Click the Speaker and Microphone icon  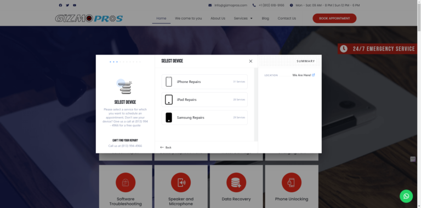click(181, 182)
